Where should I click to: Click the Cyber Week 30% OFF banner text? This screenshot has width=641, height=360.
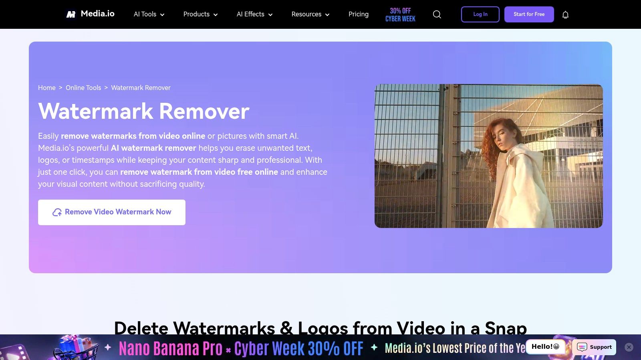pos(299,348)
